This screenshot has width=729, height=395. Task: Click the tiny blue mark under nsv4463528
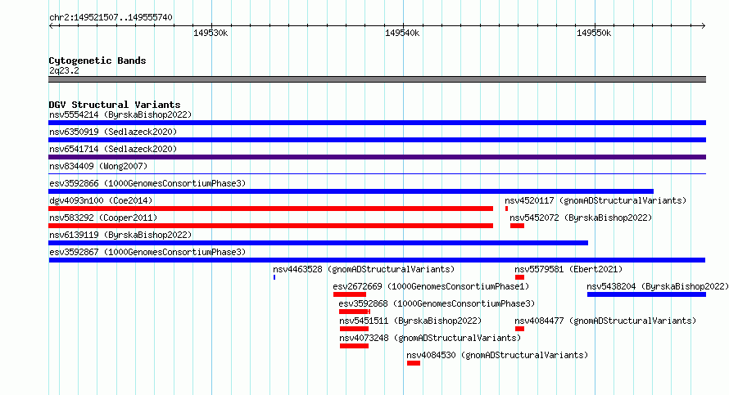click(274, 277)
